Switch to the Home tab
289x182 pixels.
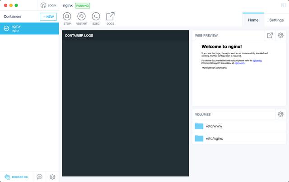(x=253, y=20)
